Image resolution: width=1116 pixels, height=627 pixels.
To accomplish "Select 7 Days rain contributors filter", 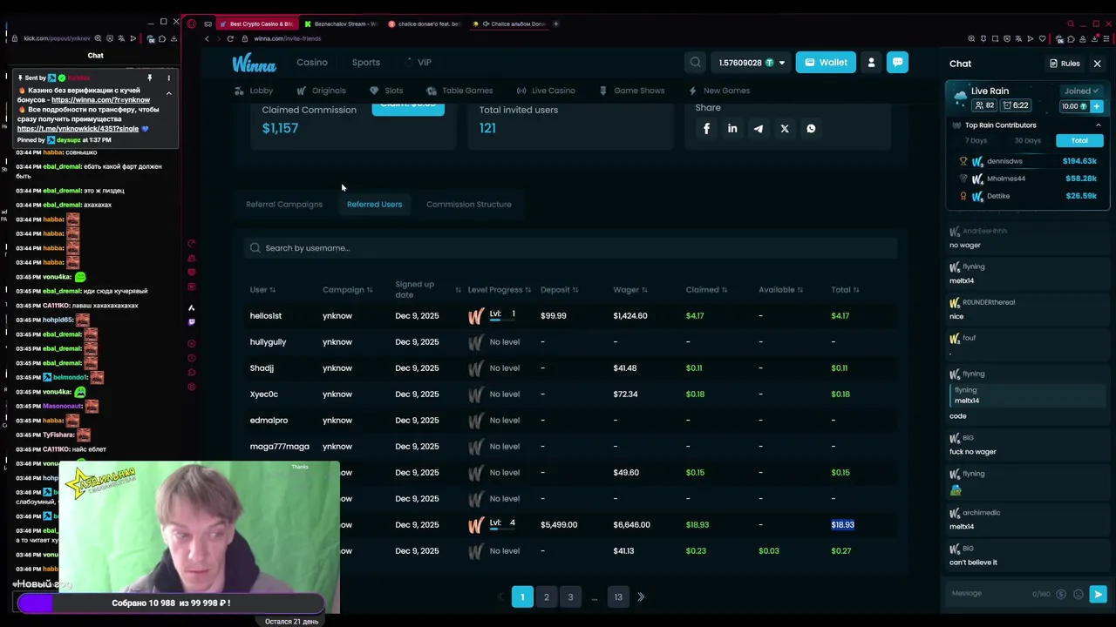I will coord(976,140).
